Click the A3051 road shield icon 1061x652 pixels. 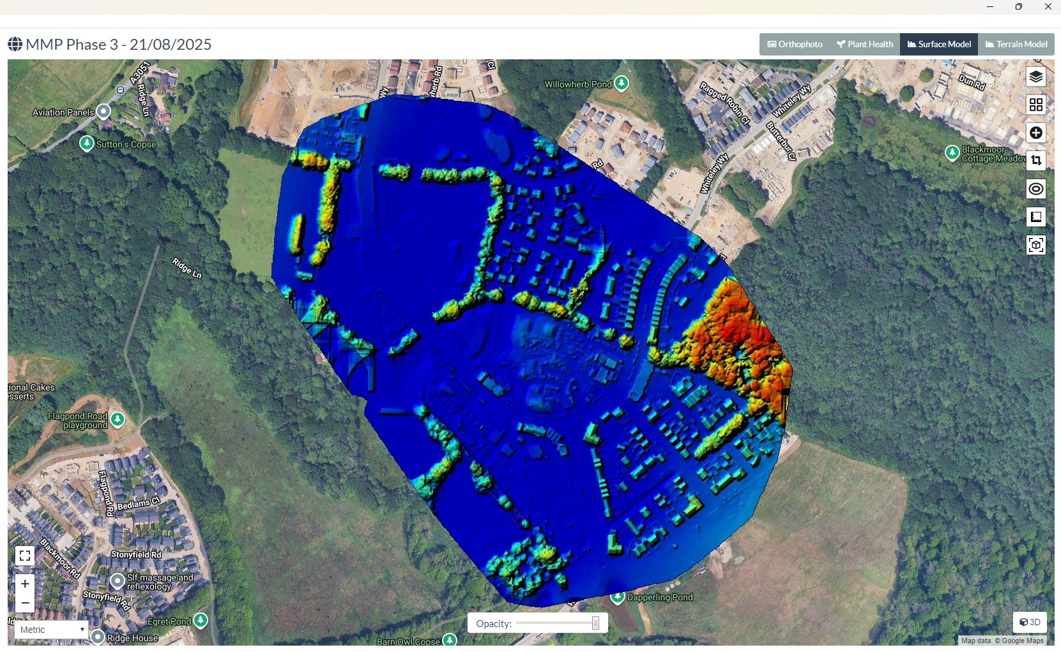pyautogui.click(x=120, y=91)
